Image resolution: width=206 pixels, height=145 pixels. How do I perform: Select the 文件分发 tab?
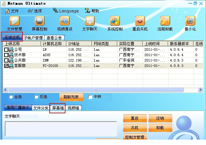click(x=41, y=108)
